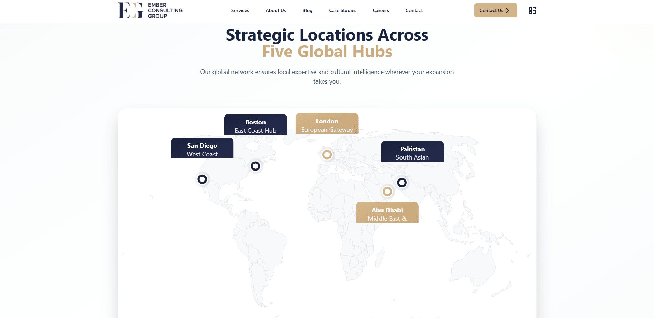654x318 pixels.
Task: Click the Pakistan map pin
Action: tap(402, 183)
